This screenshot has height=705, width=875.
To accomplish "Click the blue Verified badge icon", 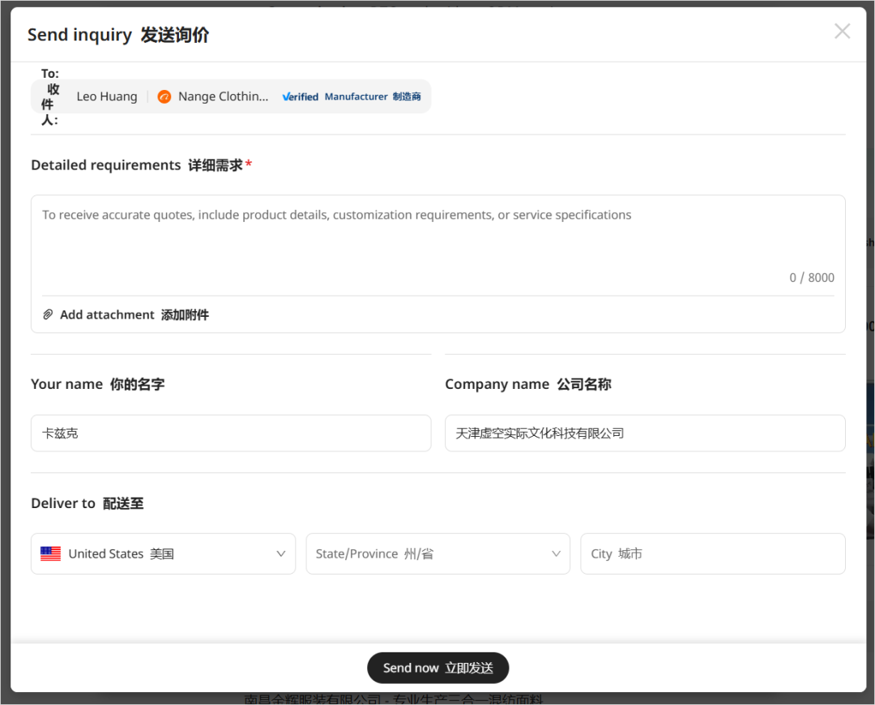I will (x=286, y=96).
